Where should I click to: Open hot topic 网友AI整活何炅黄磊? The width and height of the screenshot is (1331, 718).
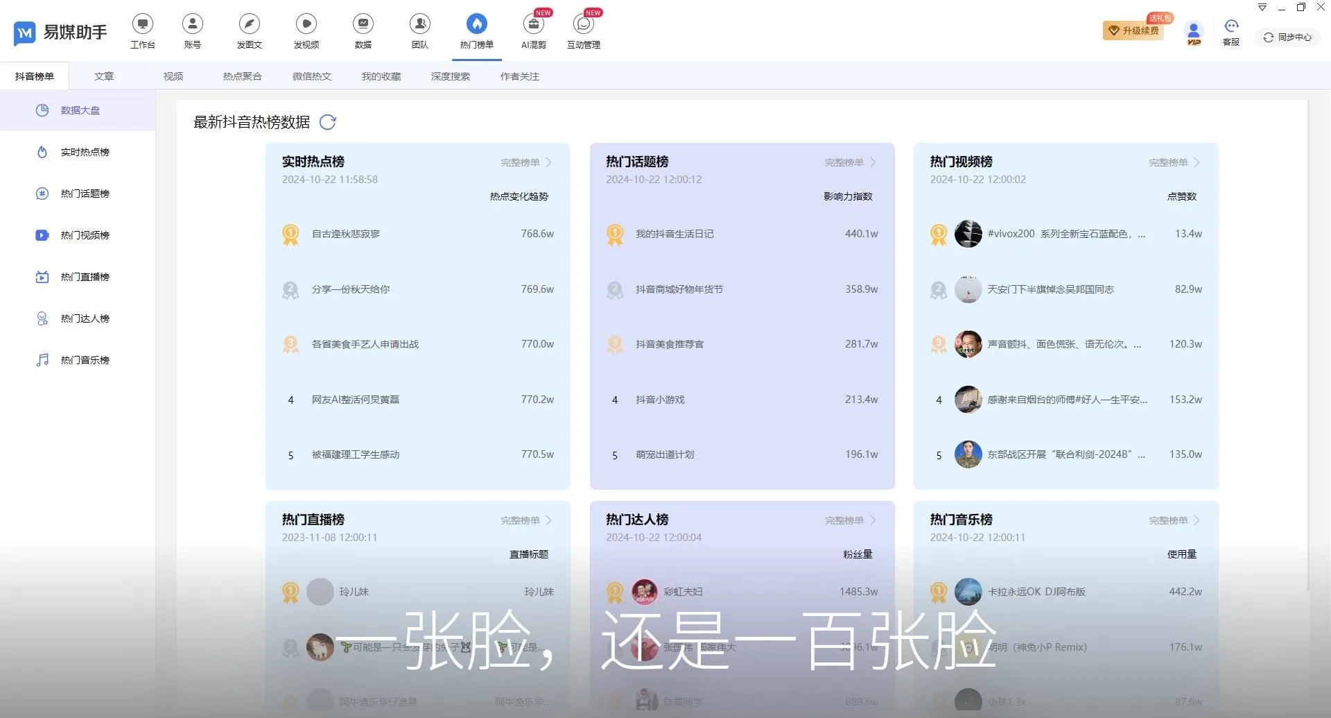(x=356, y=400)
